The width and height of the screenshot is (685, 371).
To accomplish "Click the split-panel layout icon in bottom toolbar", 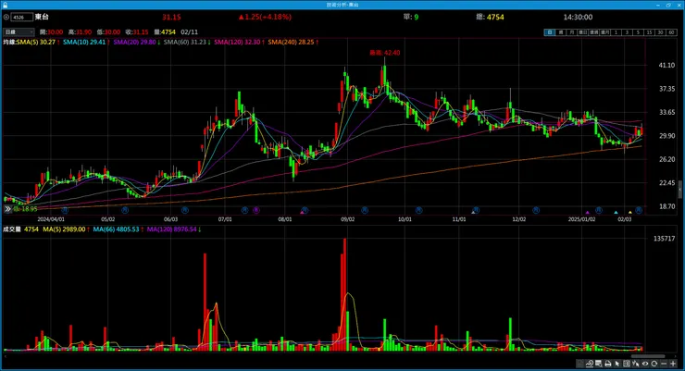I will [627, 364].
